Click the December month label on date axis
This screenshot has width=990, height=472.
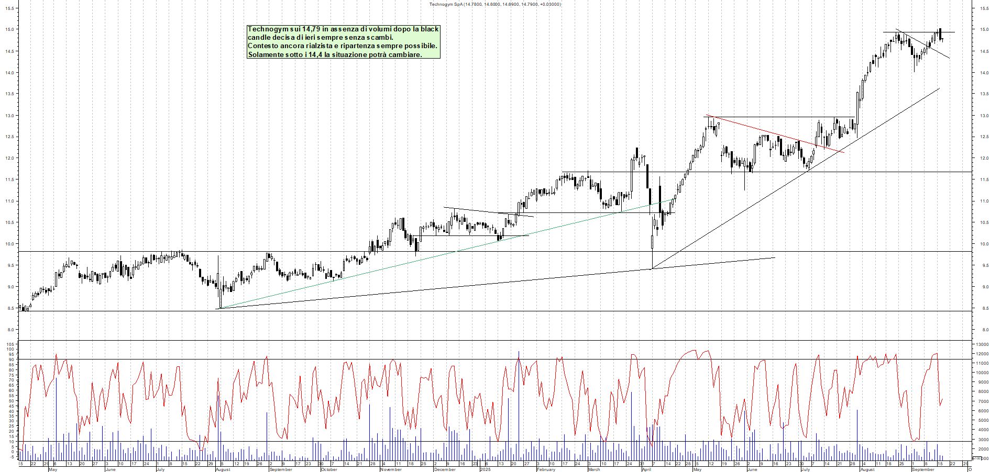coord(445,469)
